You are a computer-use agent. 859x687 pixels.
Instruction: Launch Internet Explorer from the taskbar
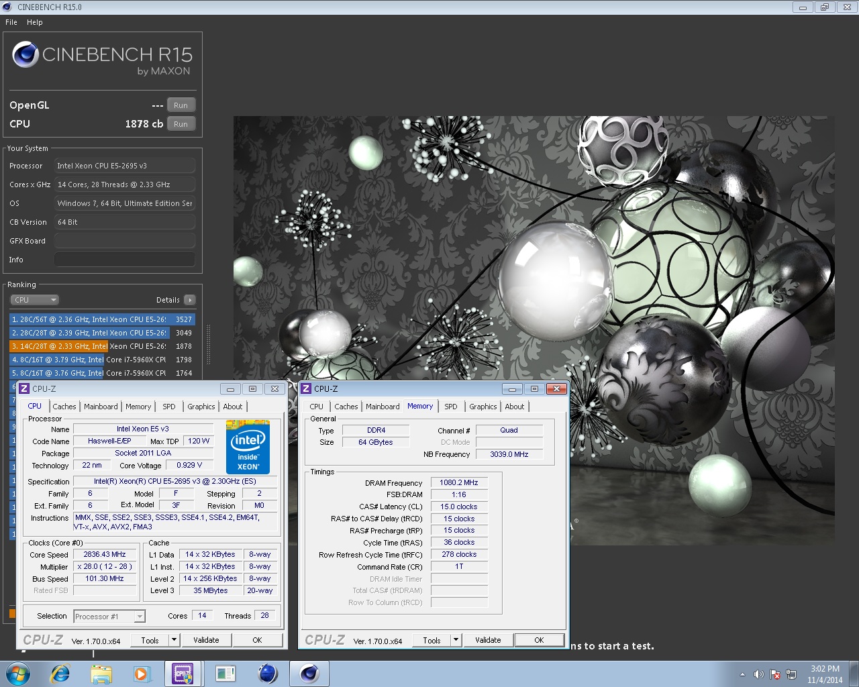pos(60,674)
